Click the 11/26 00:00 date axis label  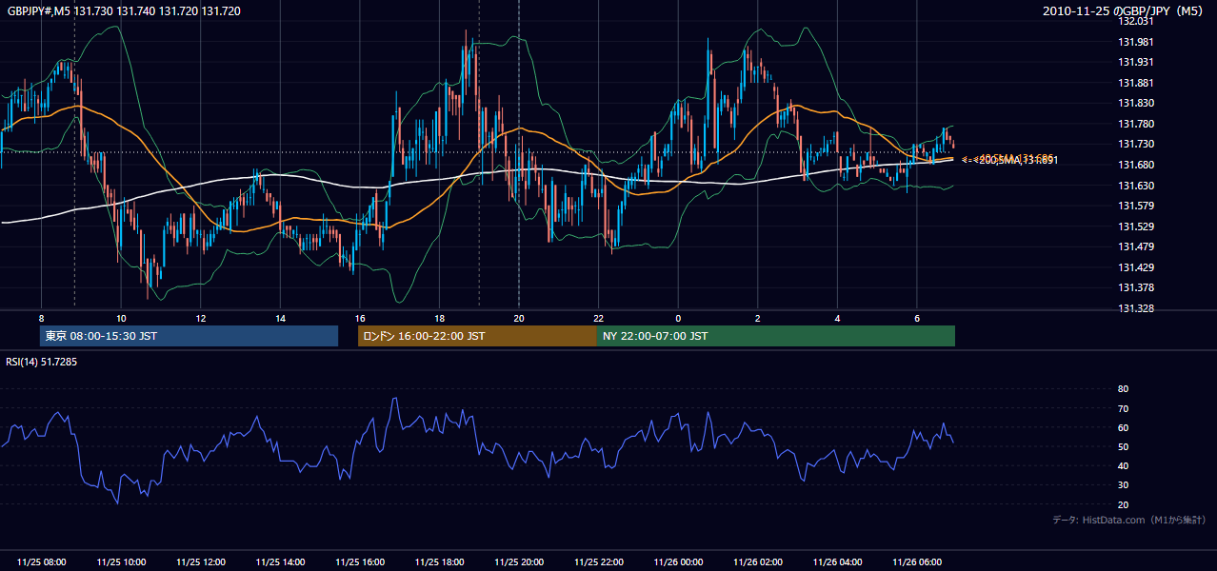coord(678,561)
